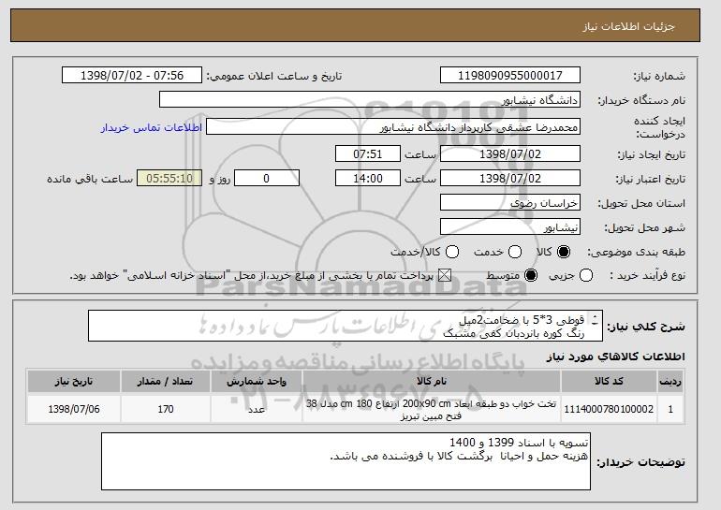Image resolution: width=721 pixels, height=510 pixels.
Task: Click product code 1114000780100002 cell
Action: [x=609, y=409]
